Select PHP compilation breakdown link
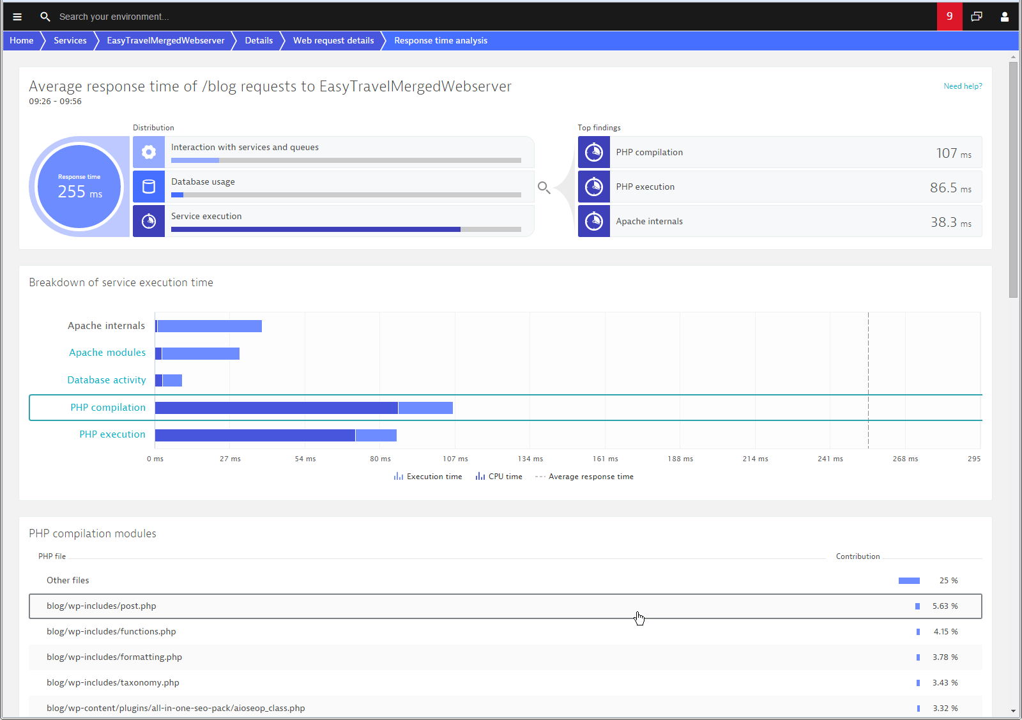 point(108,408)
